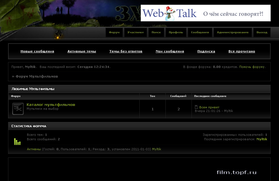
Task: Click the Помочь форуму link
Action: pyautogui.click(x=252, y=67)
